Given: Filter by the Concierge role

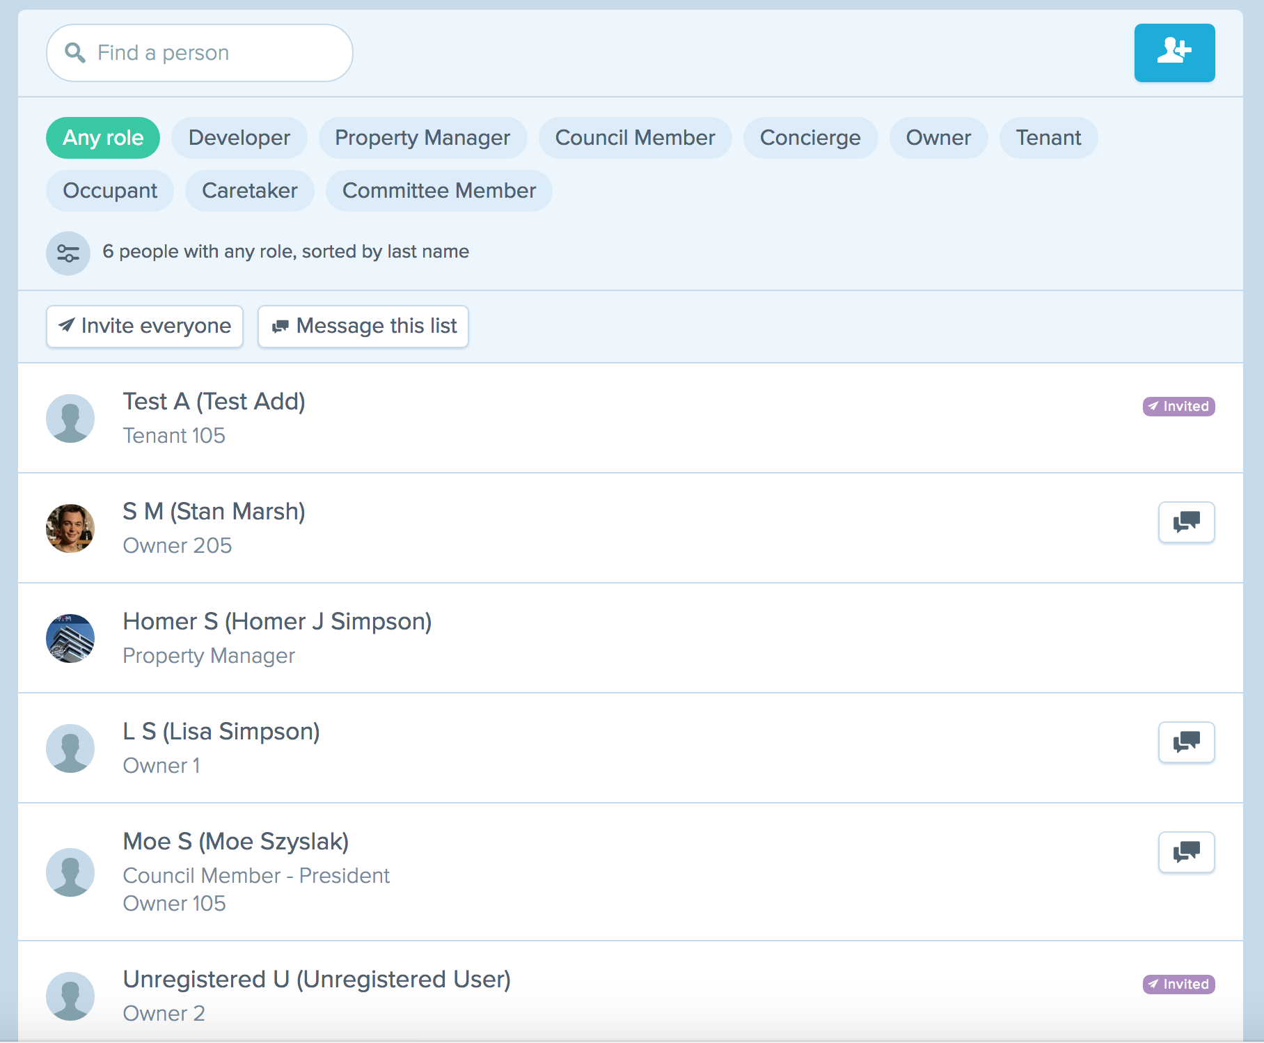Looking at the screenshot, I should pos(809,138).
